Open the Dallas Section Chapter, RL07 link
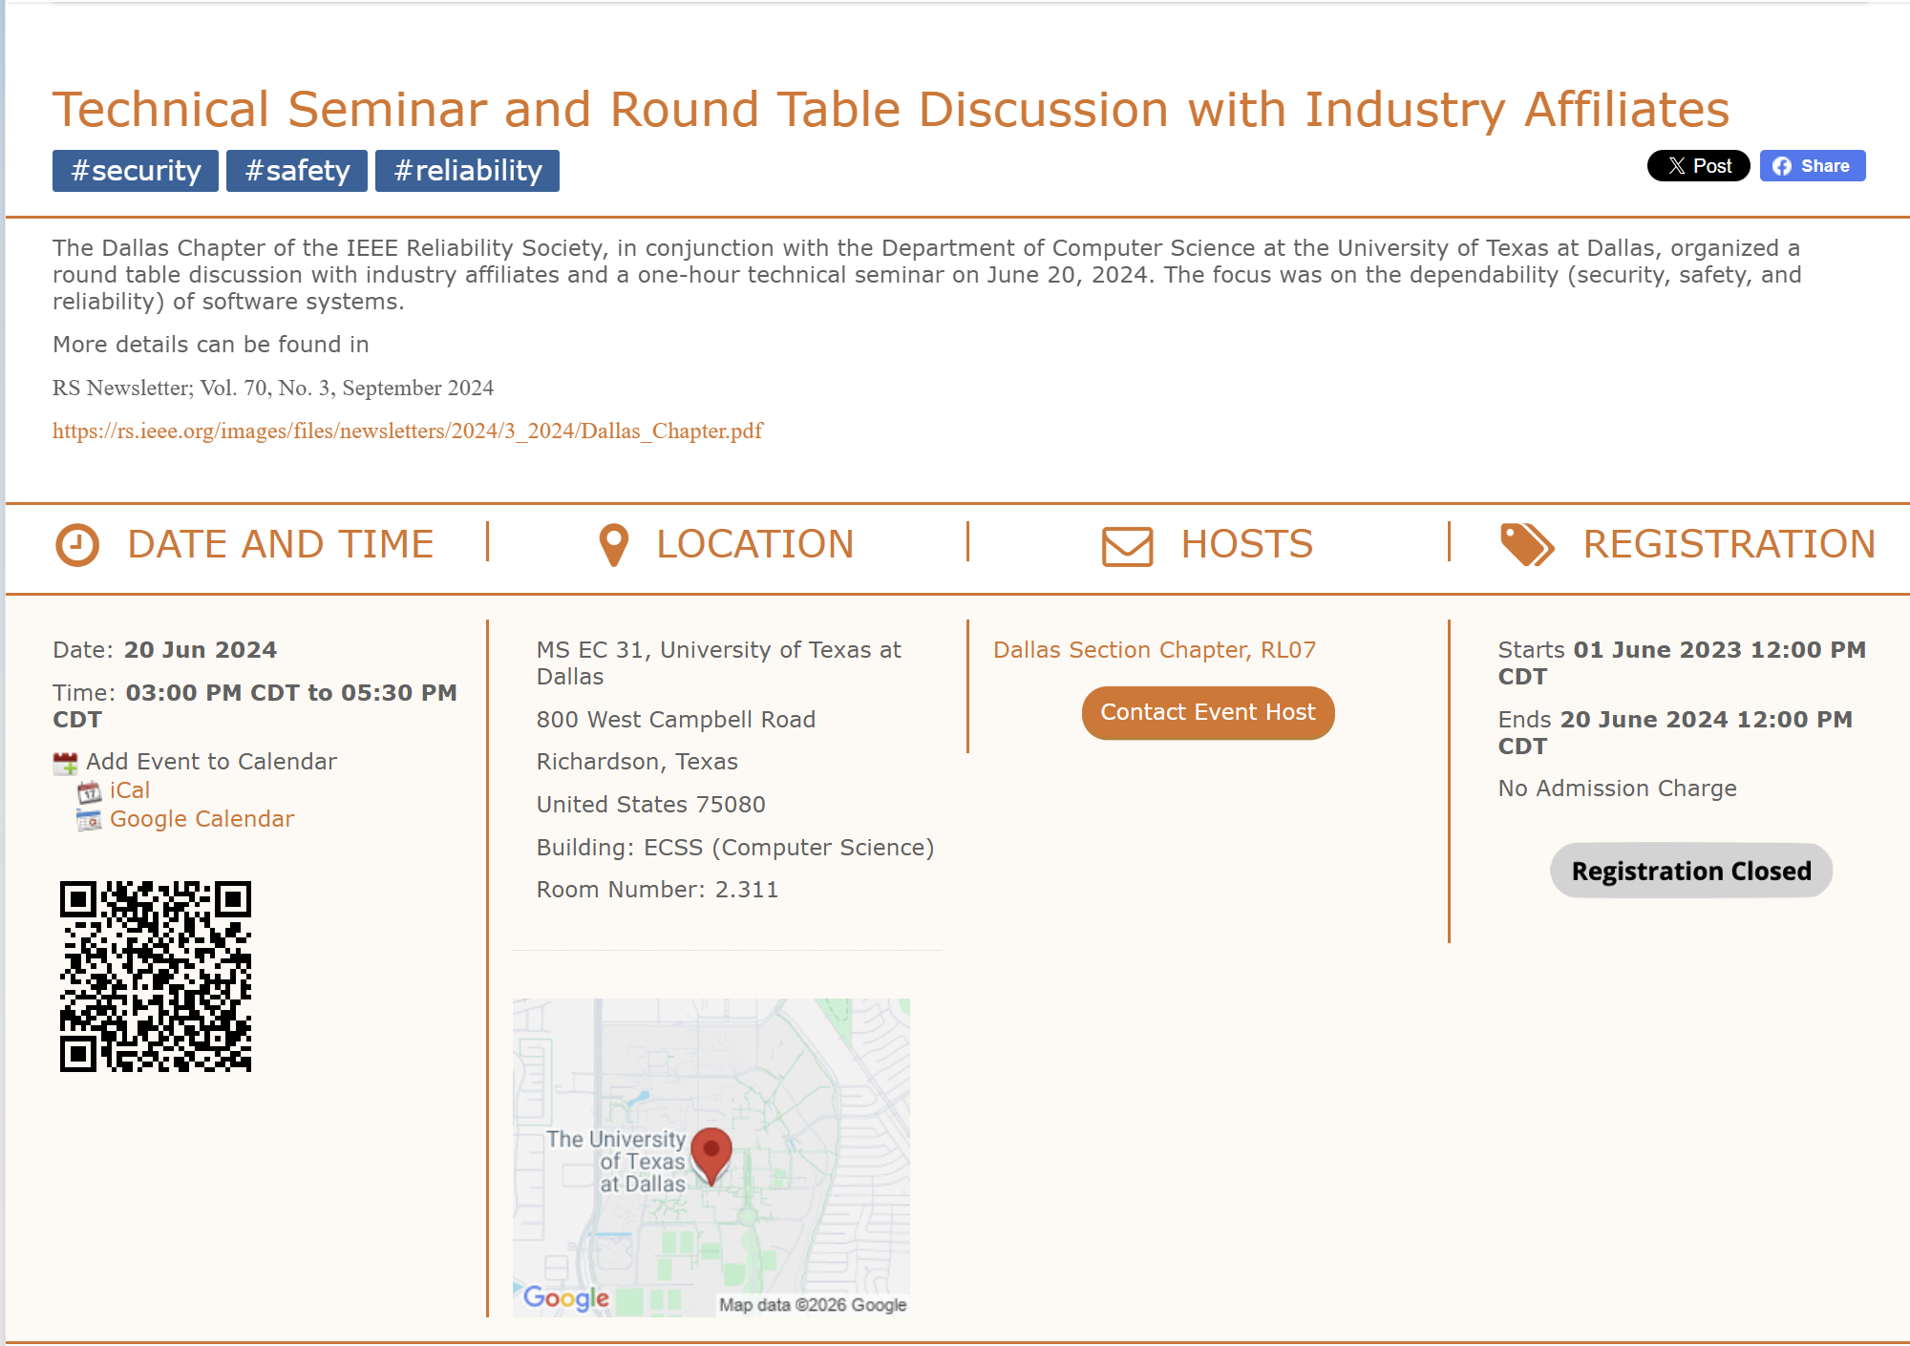Image resolution: width=1910 pixels, height=1346 pixels. [x=1154, y=650]
